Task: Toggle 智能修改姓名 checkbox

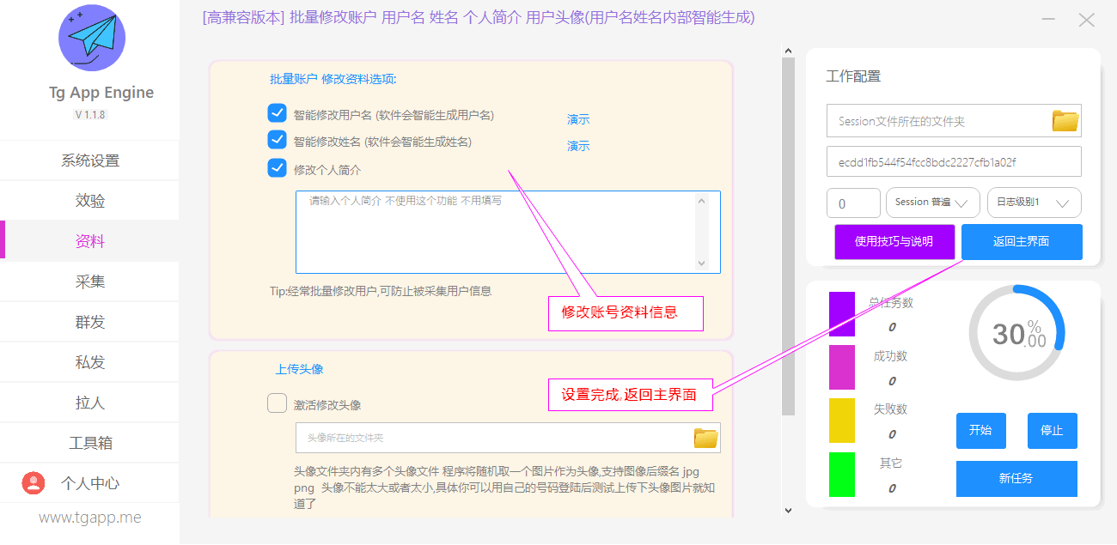Action: click(x=277, y=140)
